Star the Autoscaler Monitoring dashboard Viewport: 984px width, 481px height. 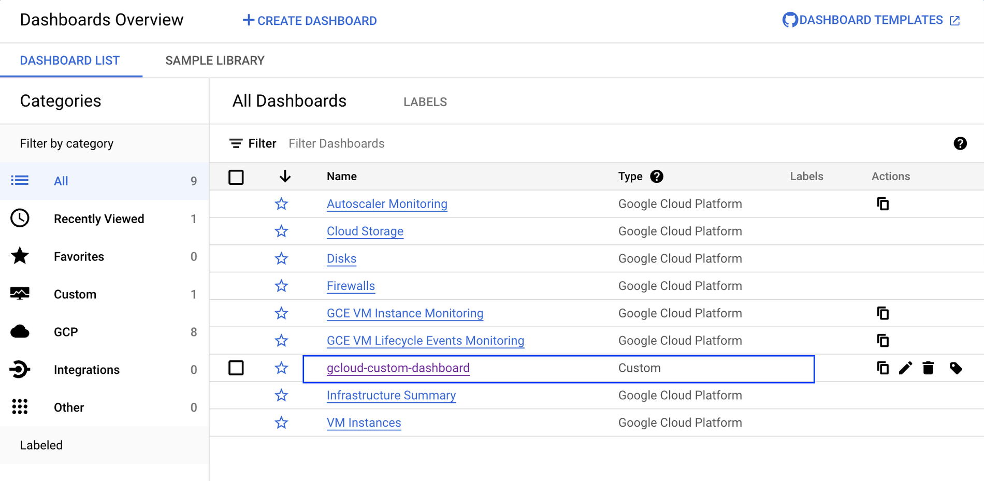281,204
